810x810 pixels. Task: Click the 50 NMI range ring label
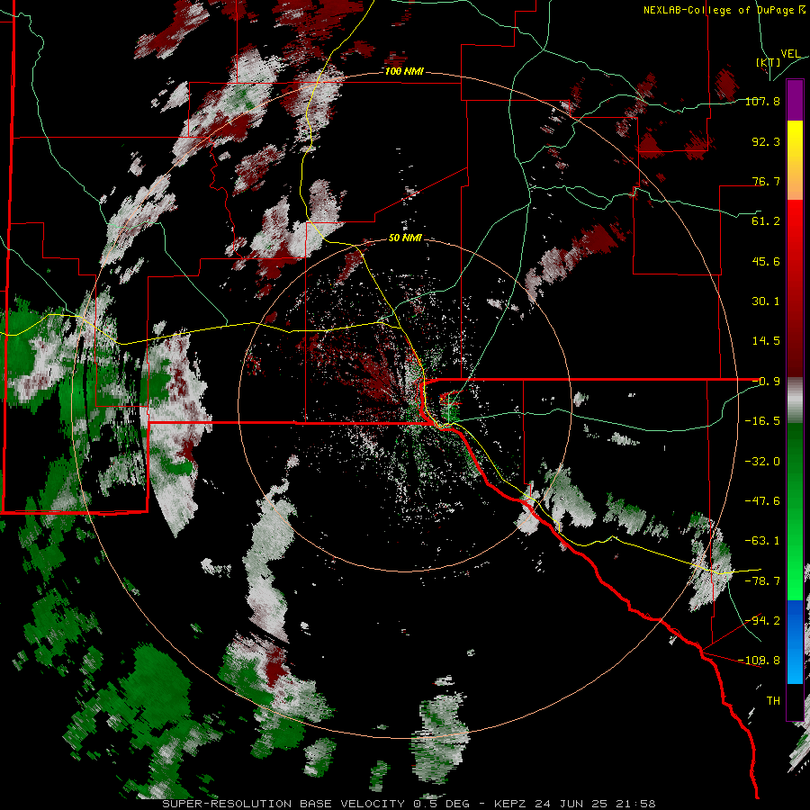405,238
